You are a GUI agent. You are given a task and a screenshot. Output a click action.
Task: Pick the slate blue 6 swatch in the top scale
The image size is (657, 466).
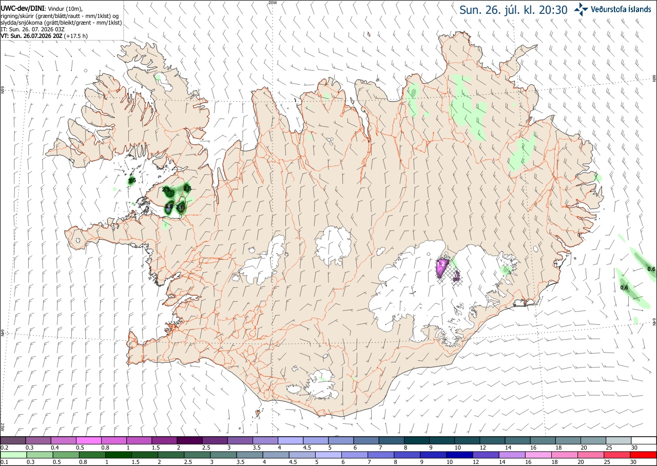[366, 440]
